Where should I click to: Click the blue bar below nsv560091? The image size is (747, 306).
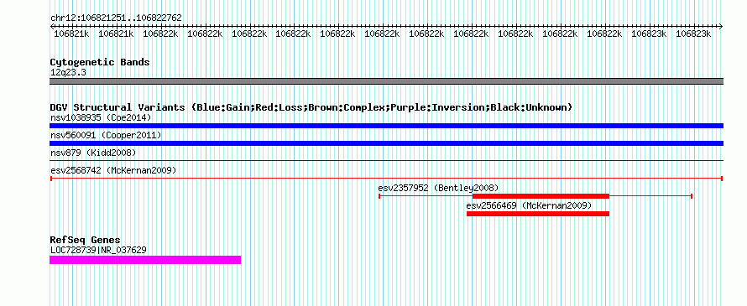386,143
